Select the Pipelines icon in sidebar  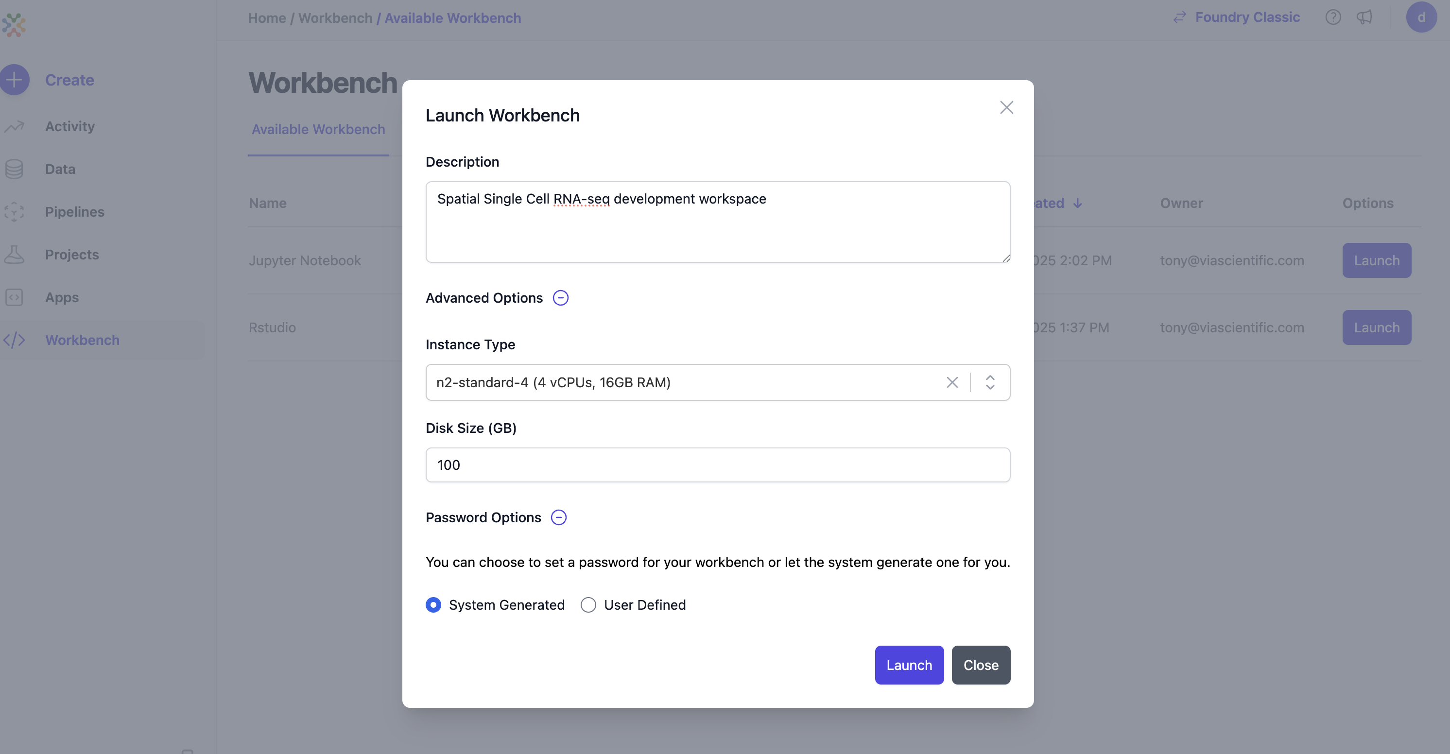coord(15,211)
